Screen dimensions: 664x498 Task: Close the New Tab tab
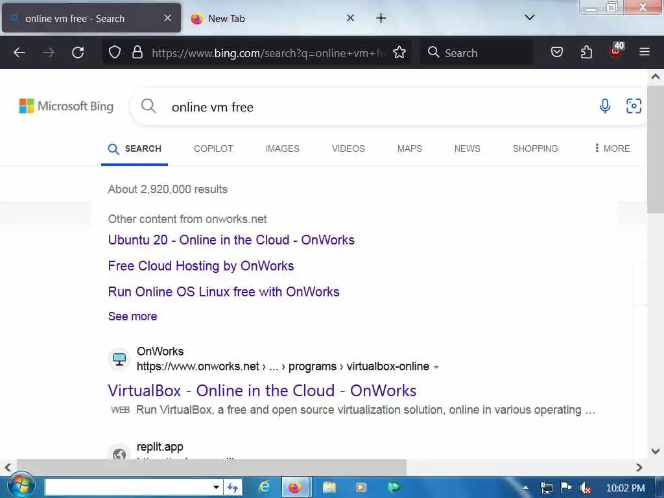point(350,18)
